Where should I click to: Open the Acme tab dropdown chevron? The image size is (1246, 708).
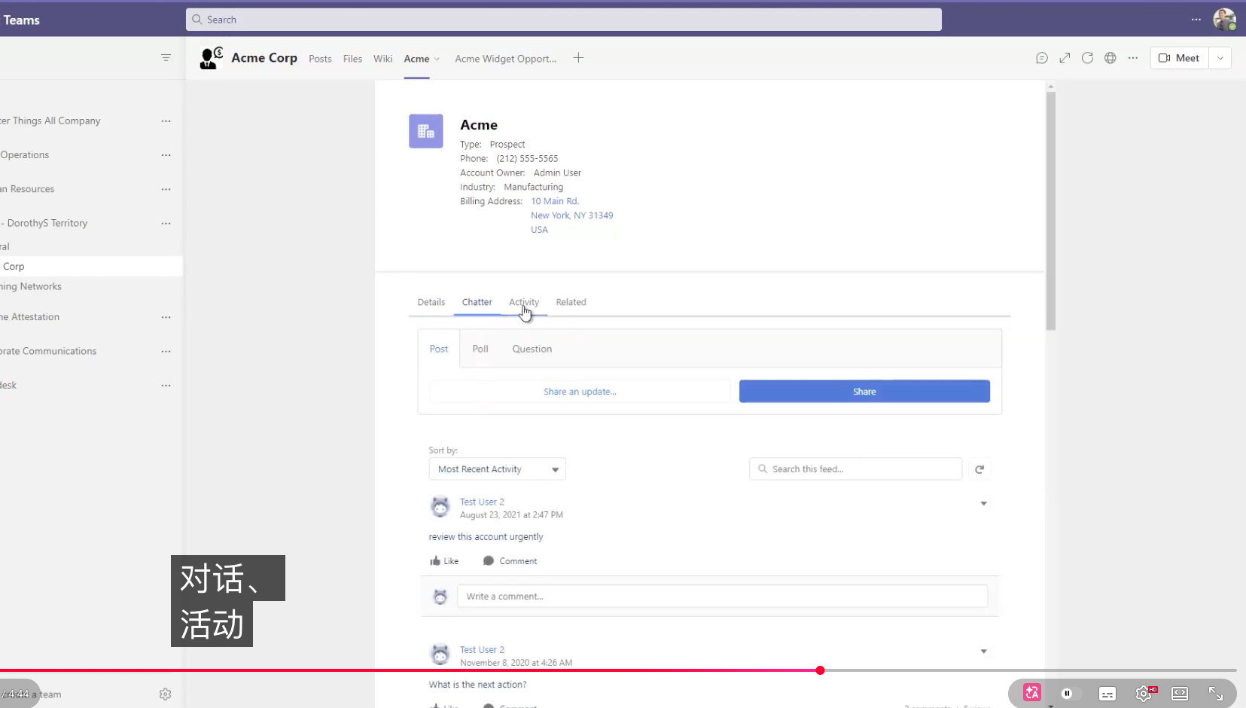437,59
